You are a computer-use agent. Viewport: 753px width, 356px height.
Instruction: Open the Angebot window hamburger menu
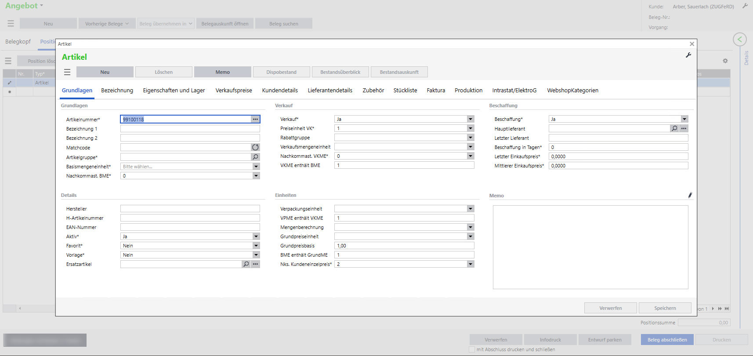pos(11,23)
